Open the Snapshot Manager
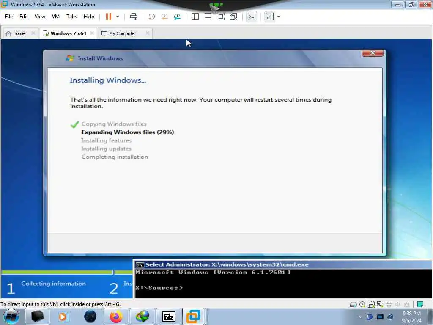The image size is (433, 325). pyautogui.click(x=177, y=17)
